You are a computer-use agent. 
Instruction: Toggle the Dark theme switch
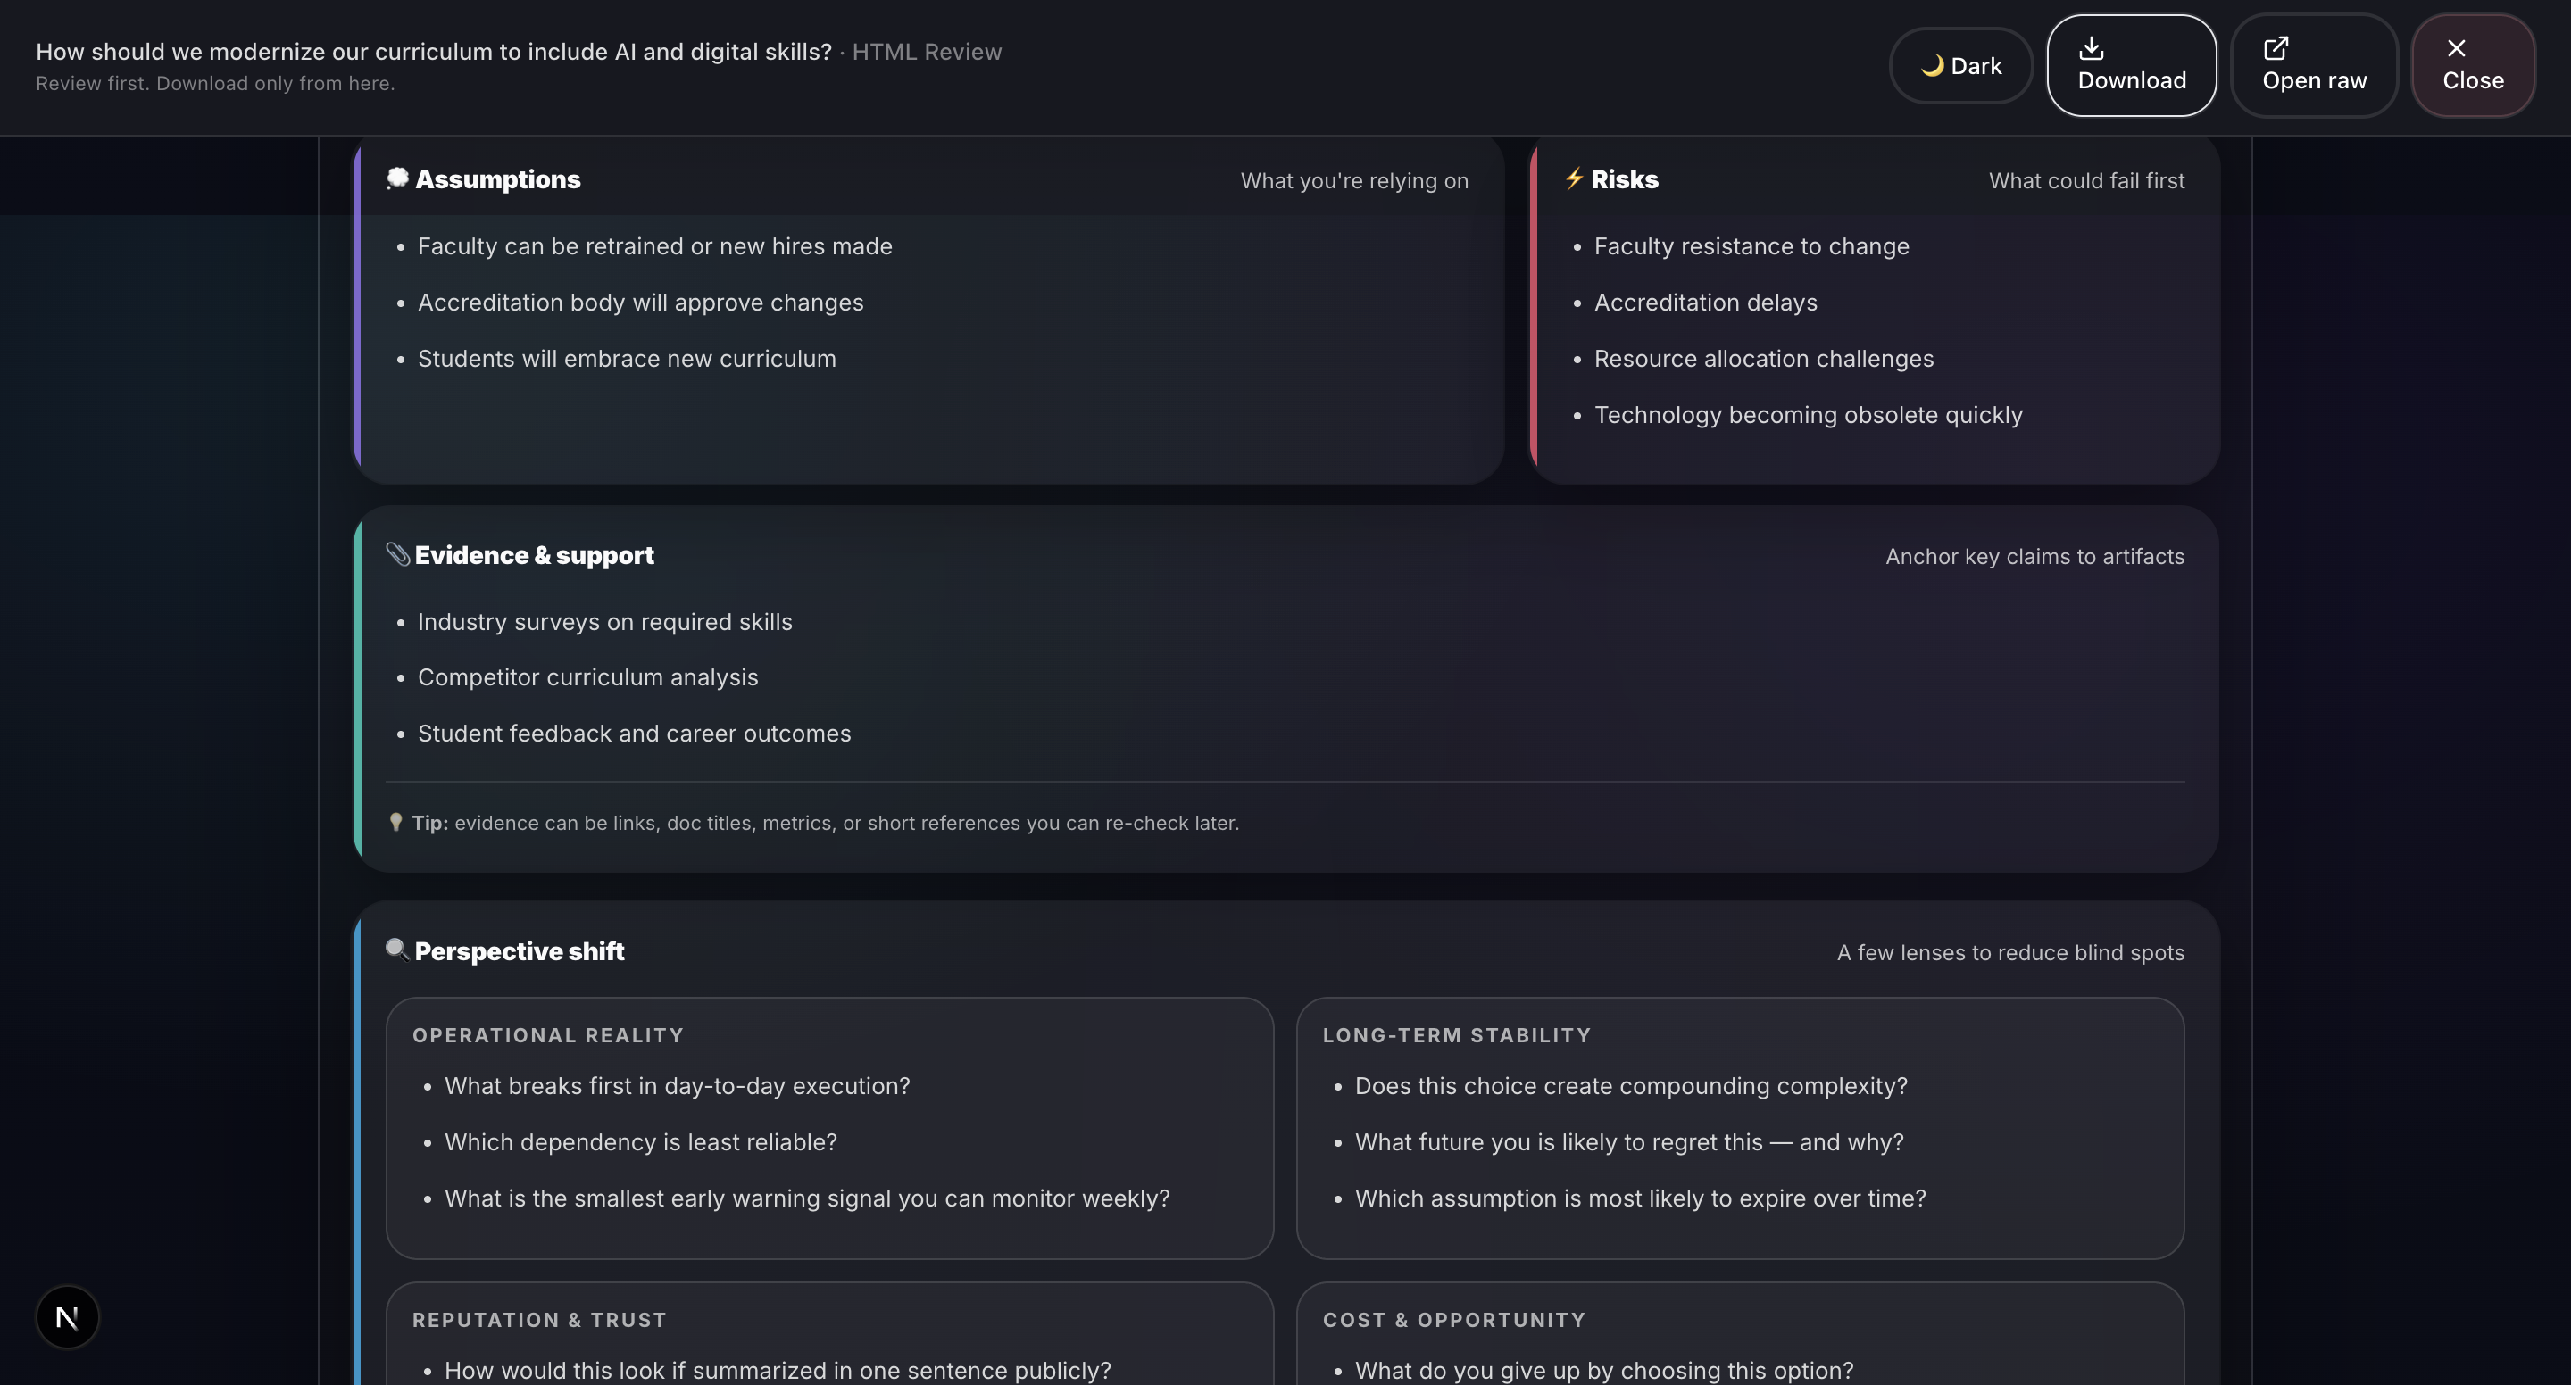point(1960,66)
